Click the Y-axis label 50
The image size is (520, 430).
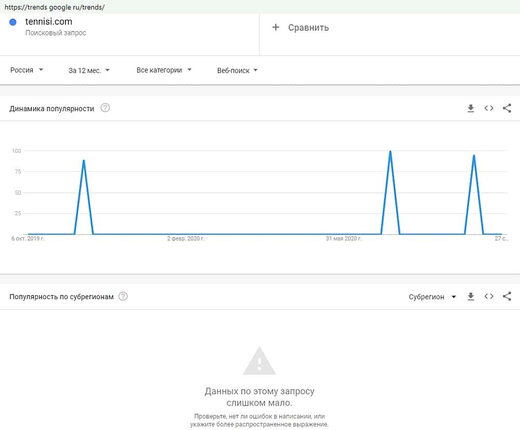click(x=18, y=193)
